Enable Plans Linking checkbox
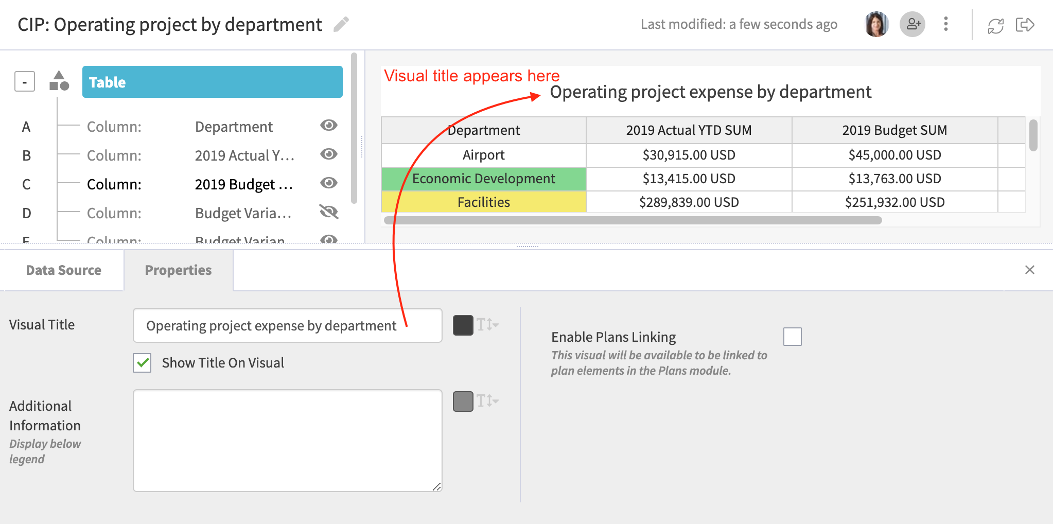 coord(793,337)
